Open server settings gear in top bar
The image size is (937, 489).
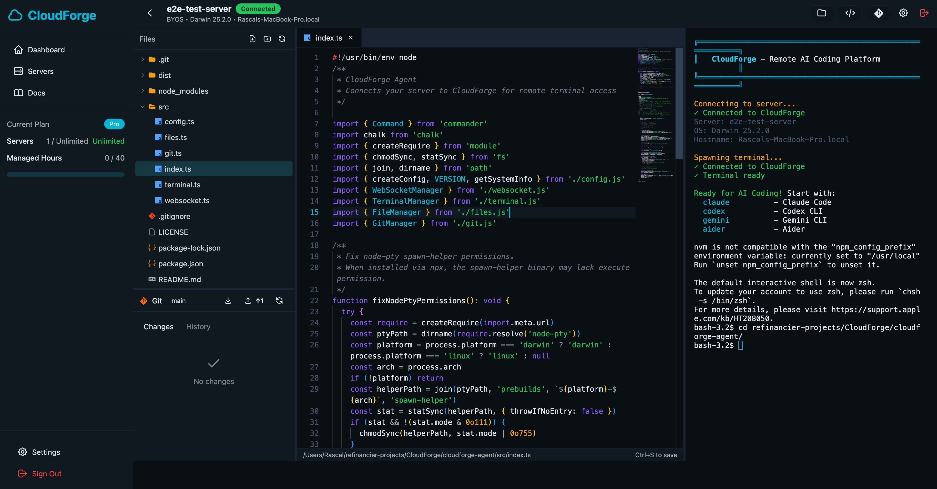pos(903,13)
